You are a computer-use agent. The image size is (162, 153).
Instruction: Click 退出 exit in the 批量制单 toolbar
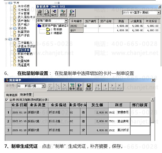pyautogui.click(x=79, y=87)
